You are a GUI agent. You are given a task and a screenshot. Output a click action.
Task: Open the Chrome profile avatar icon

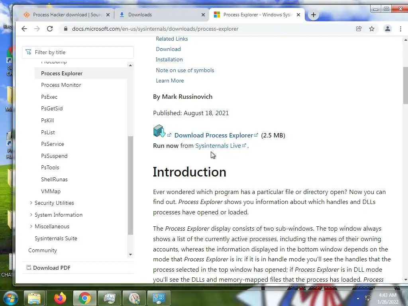click(x=387, y=29)
